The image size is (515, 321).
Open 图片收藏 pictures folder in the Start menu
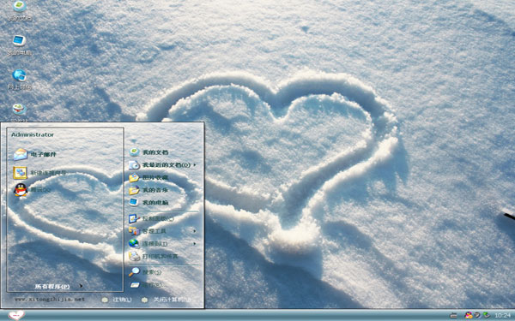click(x=148, y=177)
